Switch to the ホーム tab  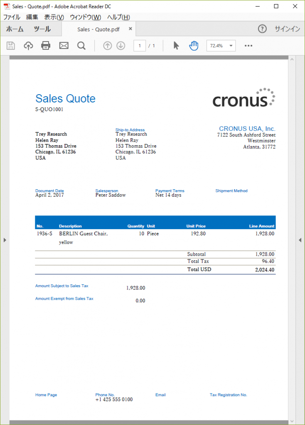[x=15, y=29]
